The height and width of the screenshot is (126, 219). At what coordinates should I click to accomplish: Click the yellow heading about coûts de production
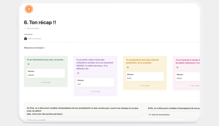pyautogui.click(x=142, y=61)
